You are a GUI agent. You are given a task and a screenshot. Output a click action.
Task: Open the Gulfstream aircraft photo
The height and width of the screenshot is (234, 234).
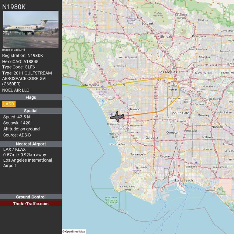point(31,29)
